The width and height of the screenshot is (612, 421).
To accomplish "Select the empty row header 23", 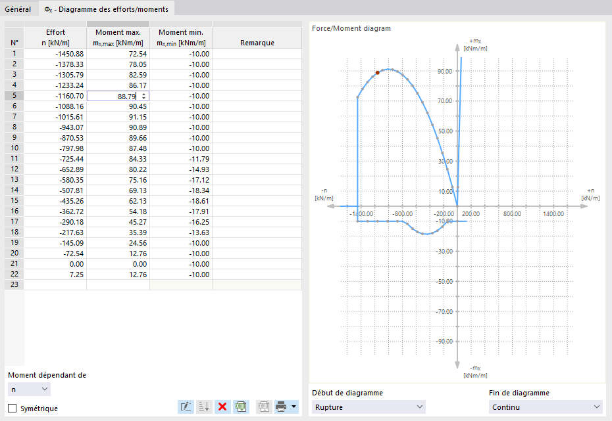I will pos(14,284).
